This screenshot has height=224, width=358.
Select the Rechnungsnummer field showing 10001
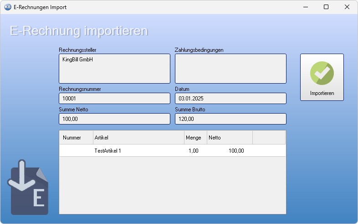(x=114, y=98)
